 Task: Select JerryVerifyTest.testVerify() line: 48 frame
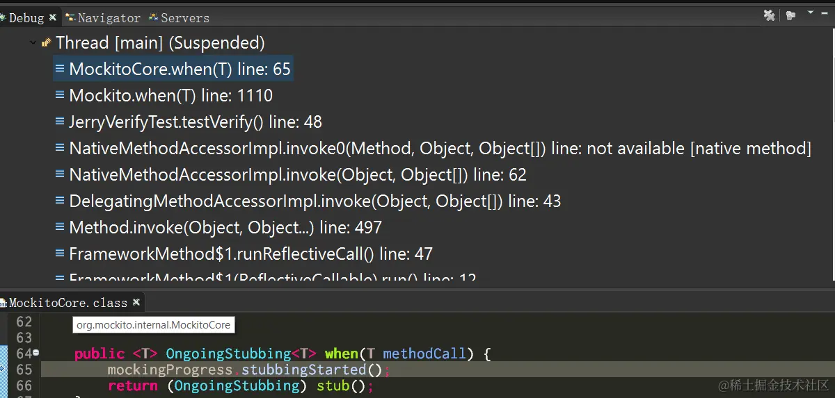pyautogui.click(x=188, y=122)
